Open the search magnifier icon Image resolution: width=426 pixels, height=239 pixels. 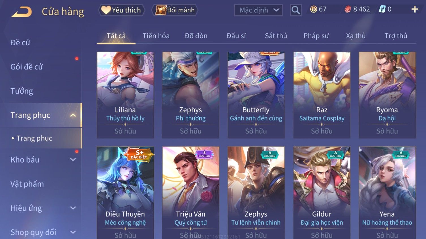[x=296, y=10]
